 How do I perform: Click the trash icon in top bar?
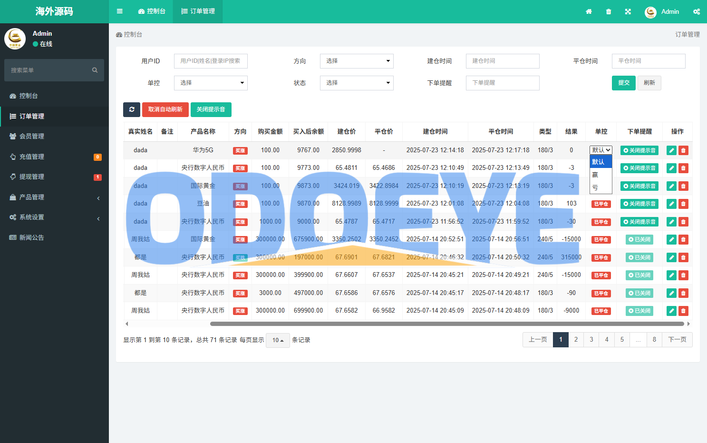pyautogui.click(x=609, y=11)
